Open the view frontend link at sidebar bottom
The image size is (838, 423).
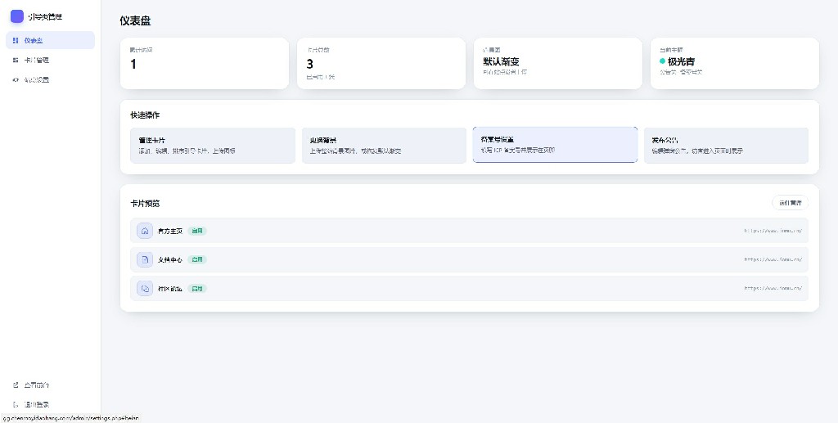tap(50, 385)
